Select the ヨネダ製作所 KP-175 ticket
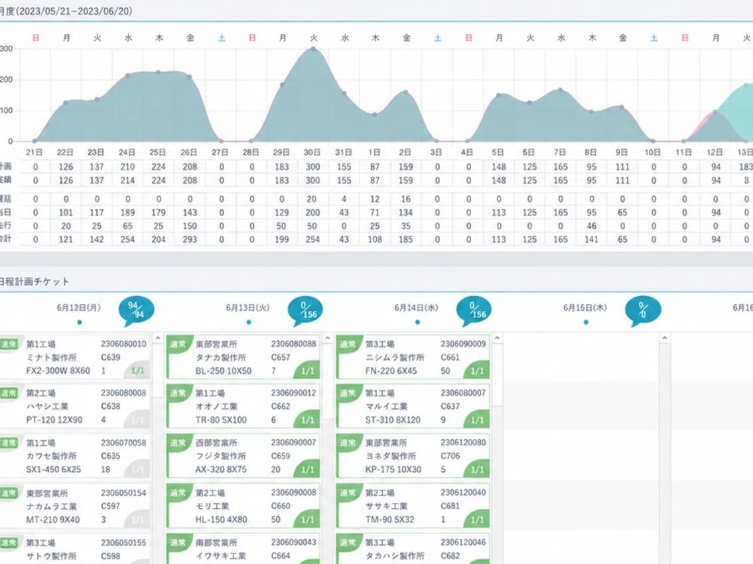Viewport: 753px width, 564px height. [413, 455]
